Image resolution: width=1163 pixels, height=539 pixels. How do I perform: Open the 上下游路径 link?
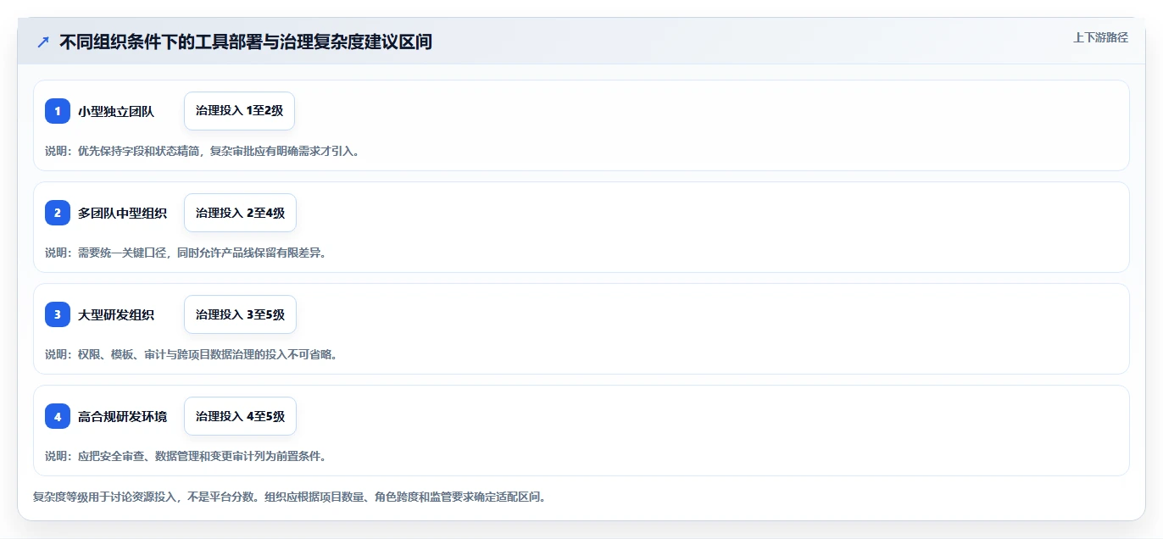pyautogui.click(x=1100, y=37)
